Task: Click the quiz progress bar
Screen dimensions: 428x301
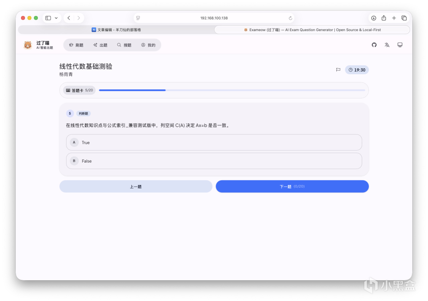Action: (x=232, y=90)
